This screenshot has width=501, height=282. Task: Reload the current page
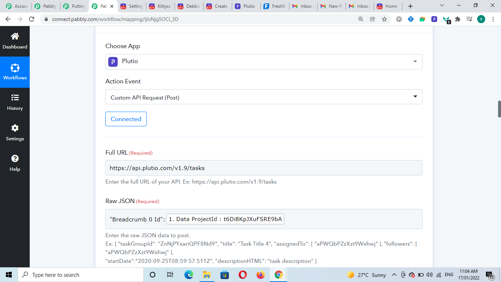click(32, 19)
